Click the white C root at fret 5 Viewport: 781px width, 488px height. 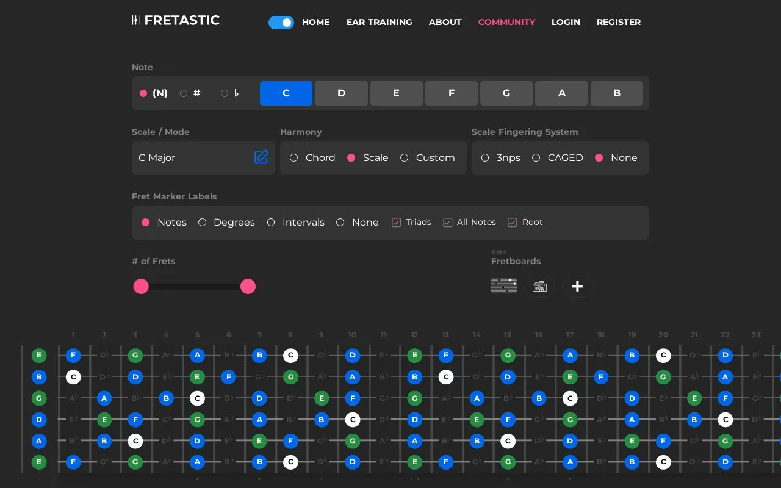point(197,398)
